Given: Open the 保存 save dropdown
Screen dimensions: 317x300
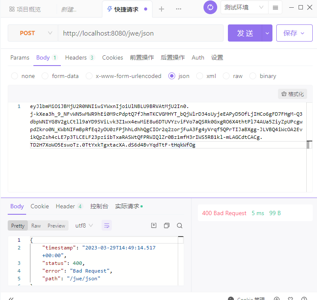Looking at the screenshot, I should (x=294, y=33).
